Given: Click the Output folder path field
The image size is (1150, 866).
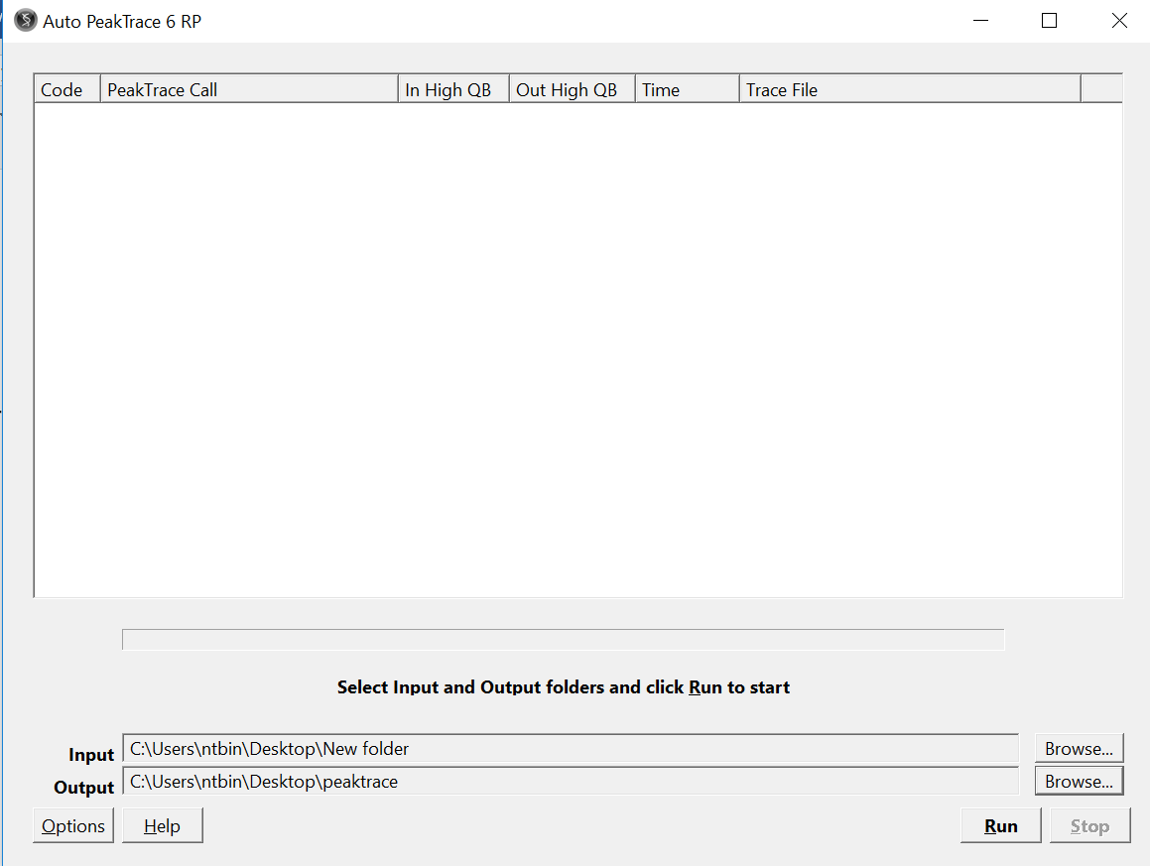Looking at the screenshot, I should pyautogui.click(x=571, y=782).
